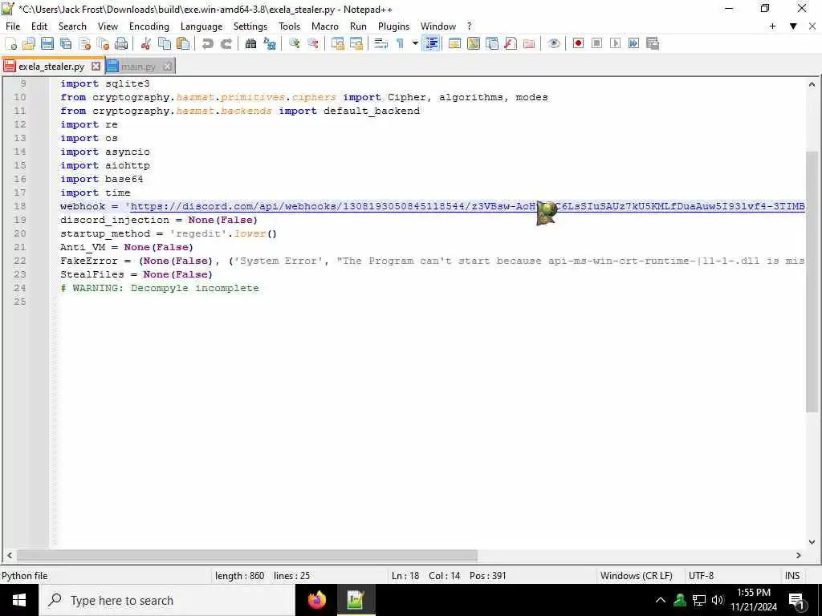Save the current file with toolbar icon
Screen dimensions: 822x616
47,43
